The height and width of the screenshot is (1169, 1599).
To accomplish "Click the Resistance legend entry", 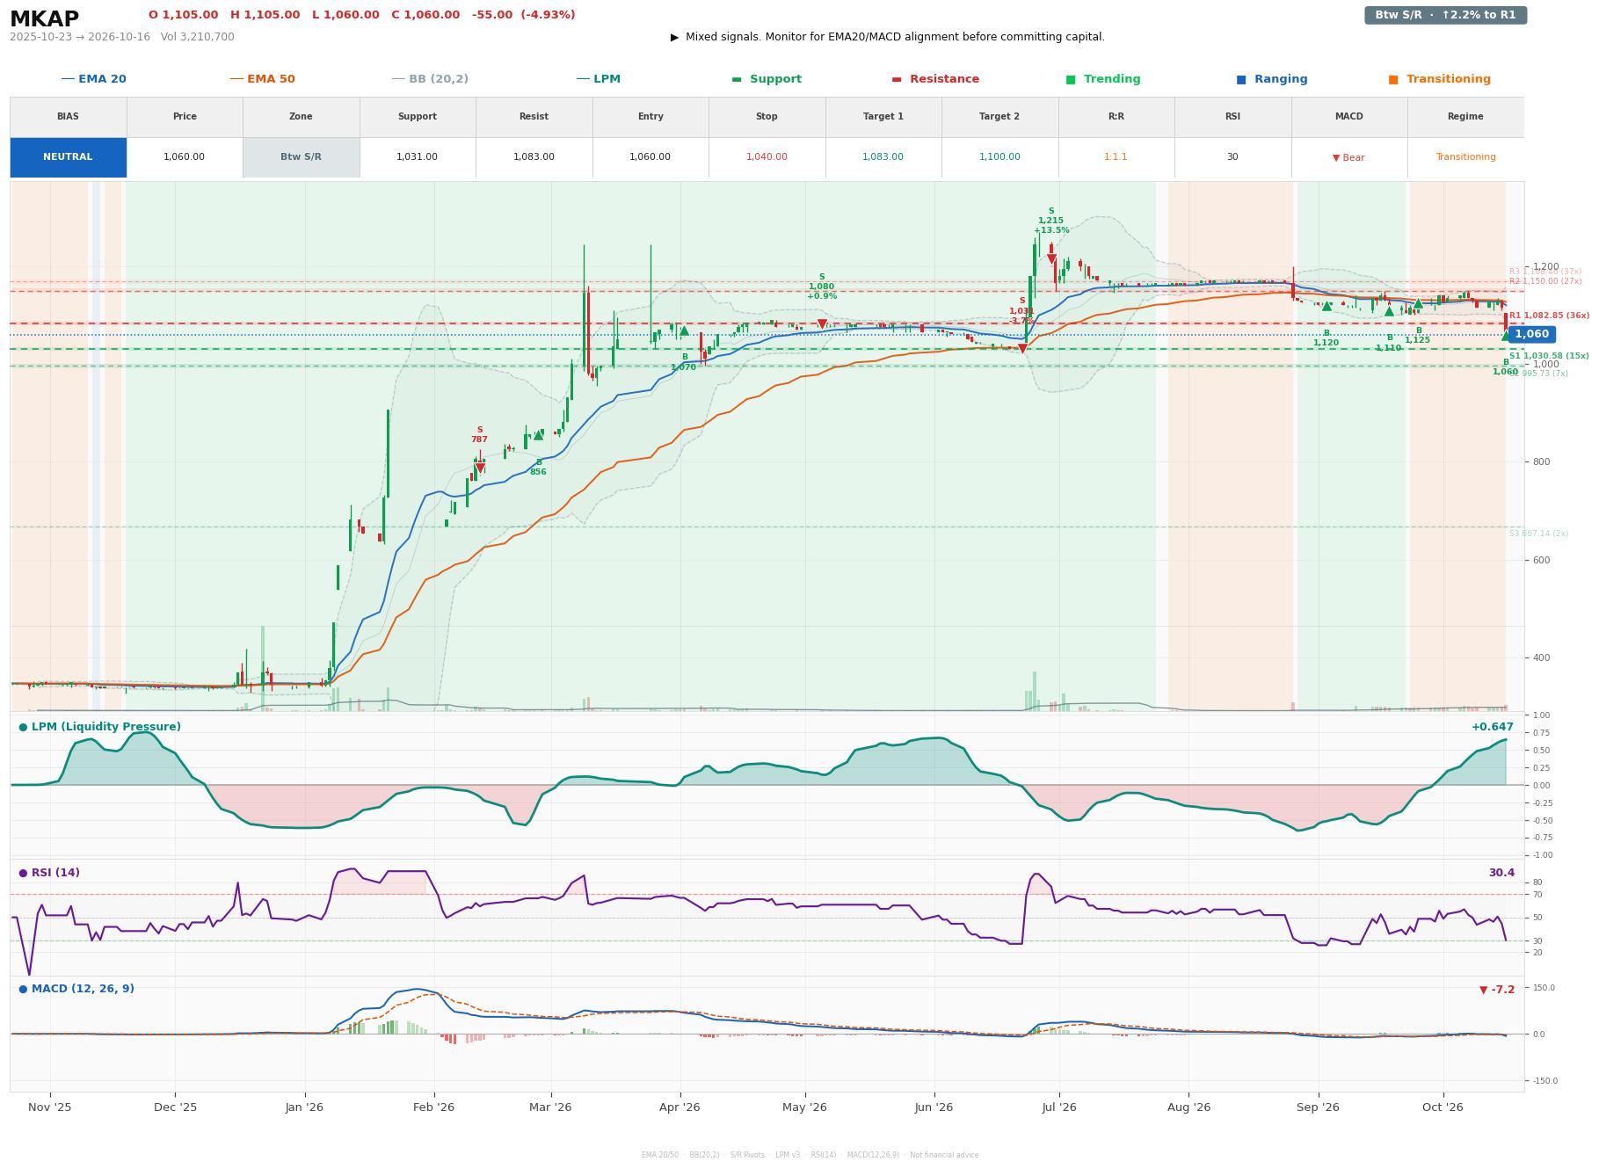I will 935,79.
